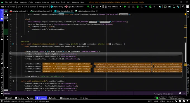Open the Layout Inspector
This screenshot has width=190, height=103.
(x=177, y=98)
